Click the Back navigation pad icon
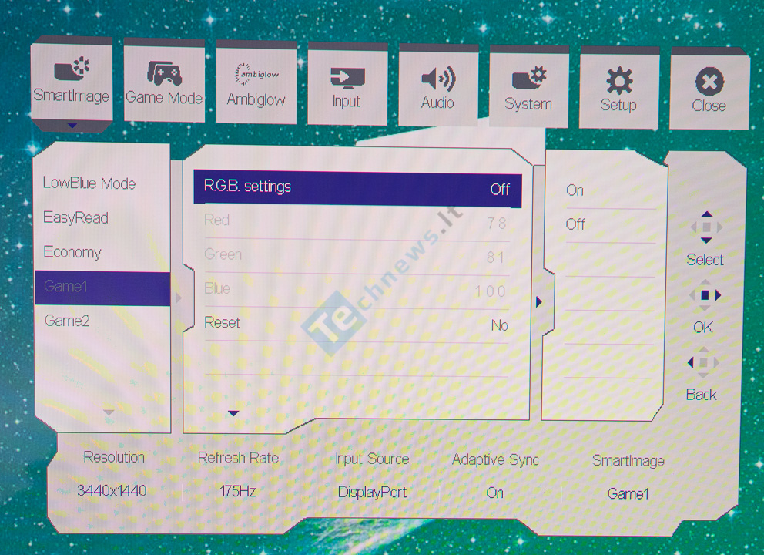Image resolution: width=764 pixels, height=555 pixels. coord(703,362)
